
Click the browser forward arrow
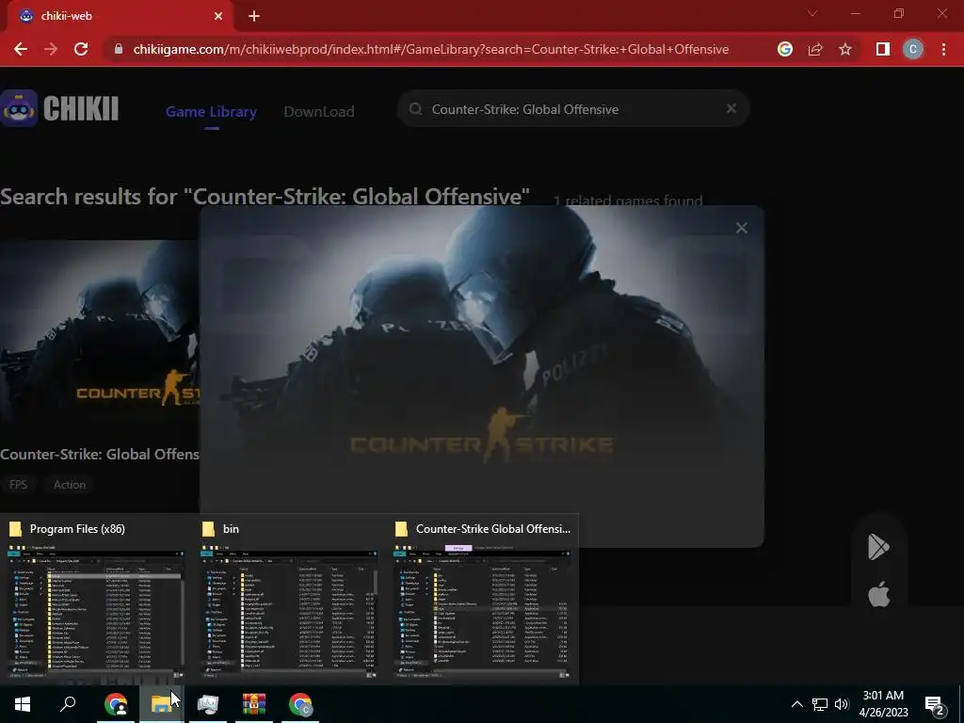click(51, 49)
